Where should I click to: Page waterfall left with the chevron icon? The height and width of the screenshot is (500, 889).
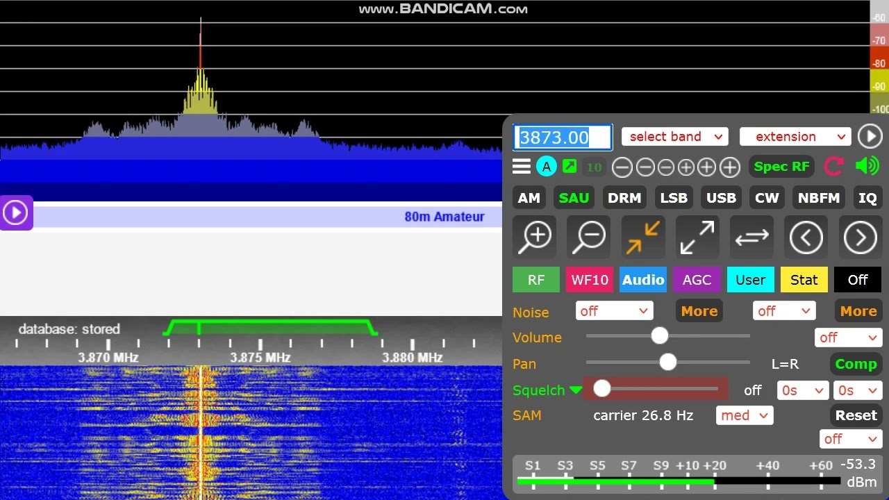(x=806, y=238)
